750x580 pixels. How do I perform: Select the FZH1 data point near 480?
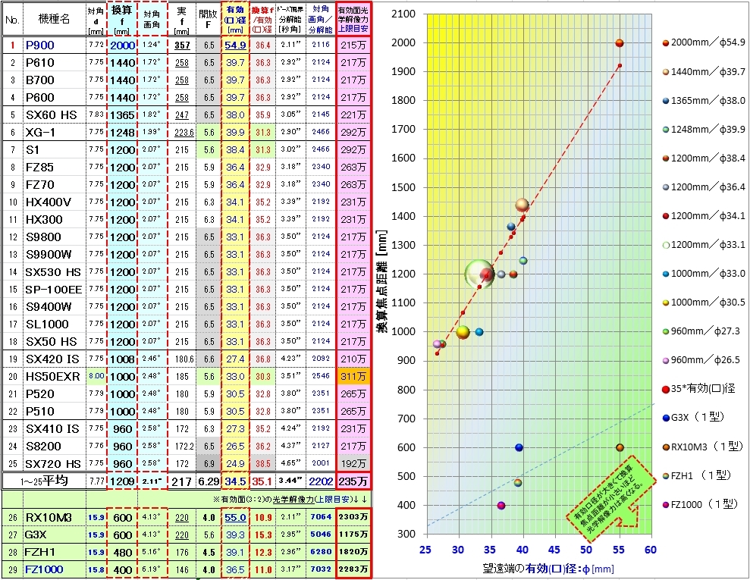click(x=517, y=482)
